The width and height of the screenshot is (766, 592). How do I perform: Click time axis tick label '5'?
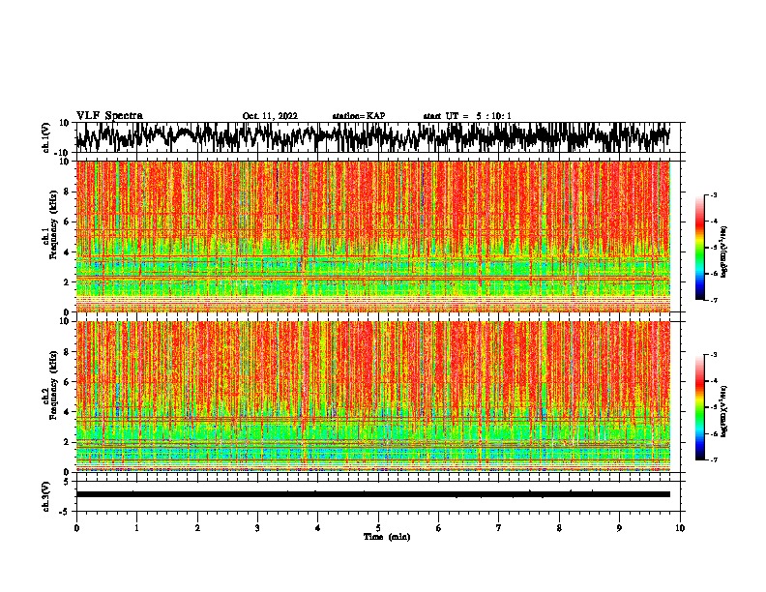tap(378, 528)
